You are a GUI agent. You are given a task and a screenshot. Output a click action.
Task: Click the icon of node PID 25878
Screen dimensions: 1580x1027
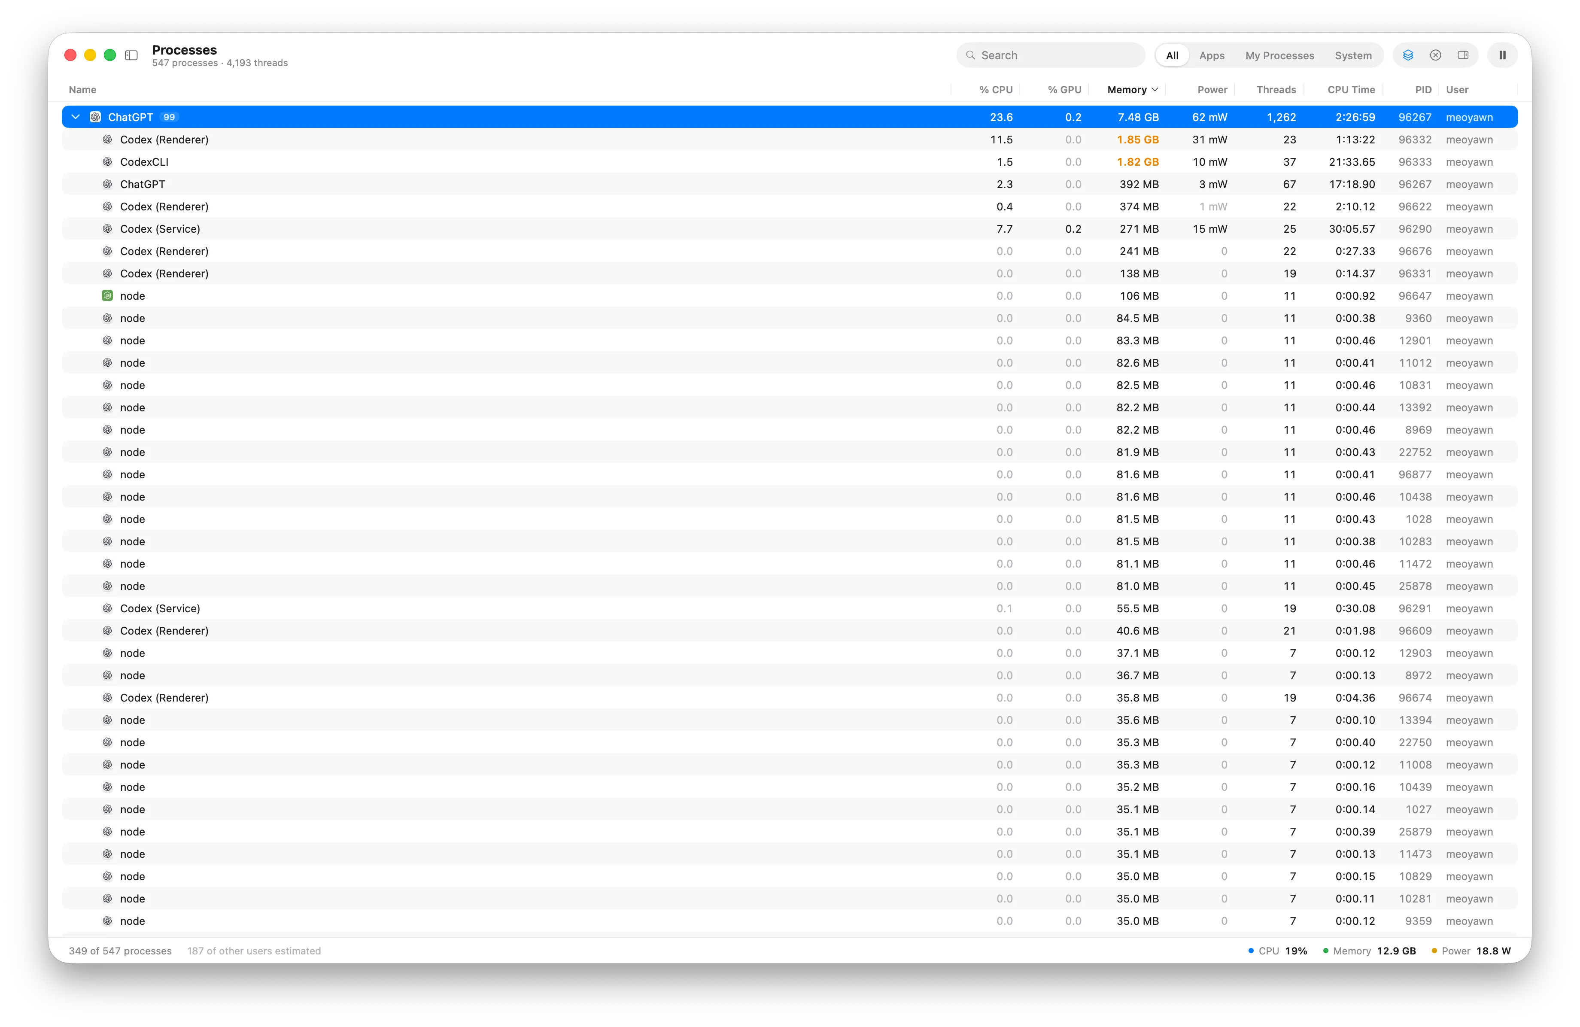(107, 586)
